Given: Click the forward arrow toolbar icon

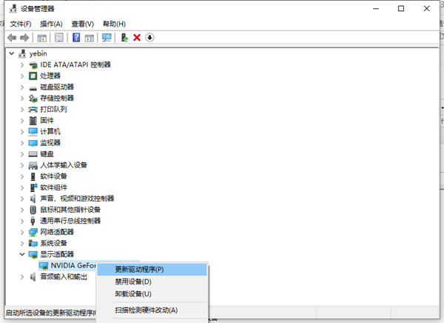Looking at the screenshot, I should tap(24, 37).
